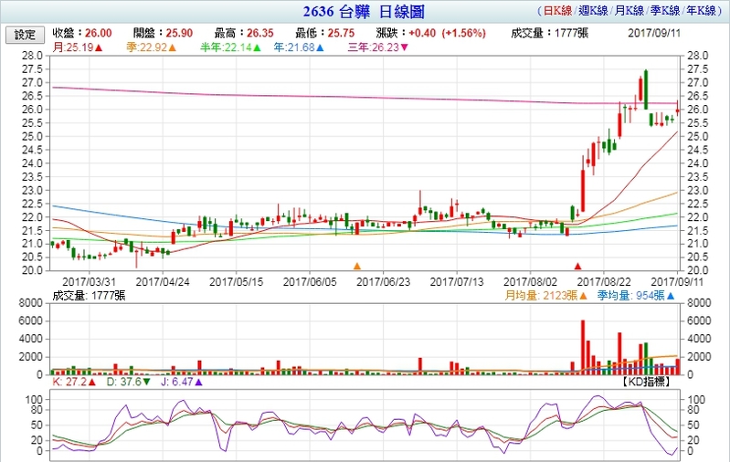Click the 【KD指標】 indicator label
730x462 pixels.
click(x=646, y=382)
